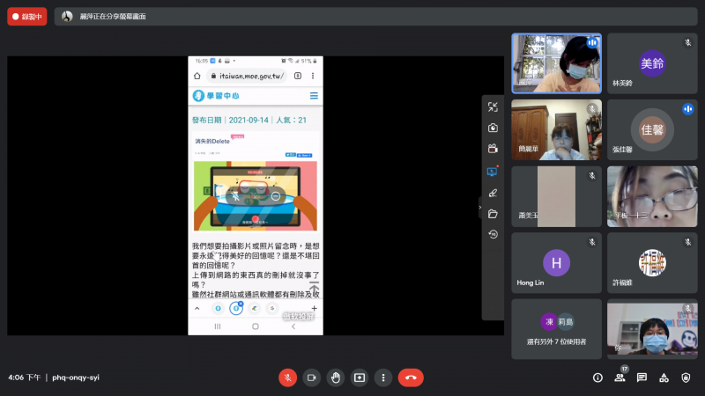
Task: Tap the phone back navigation button
Action: point(293,326)
